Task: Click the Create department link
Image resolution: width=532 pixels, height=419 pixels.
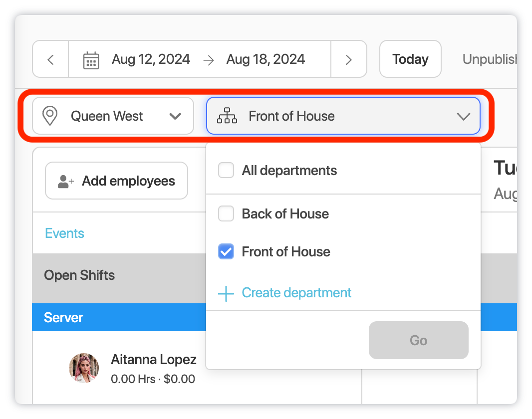Action: point(296,293)
